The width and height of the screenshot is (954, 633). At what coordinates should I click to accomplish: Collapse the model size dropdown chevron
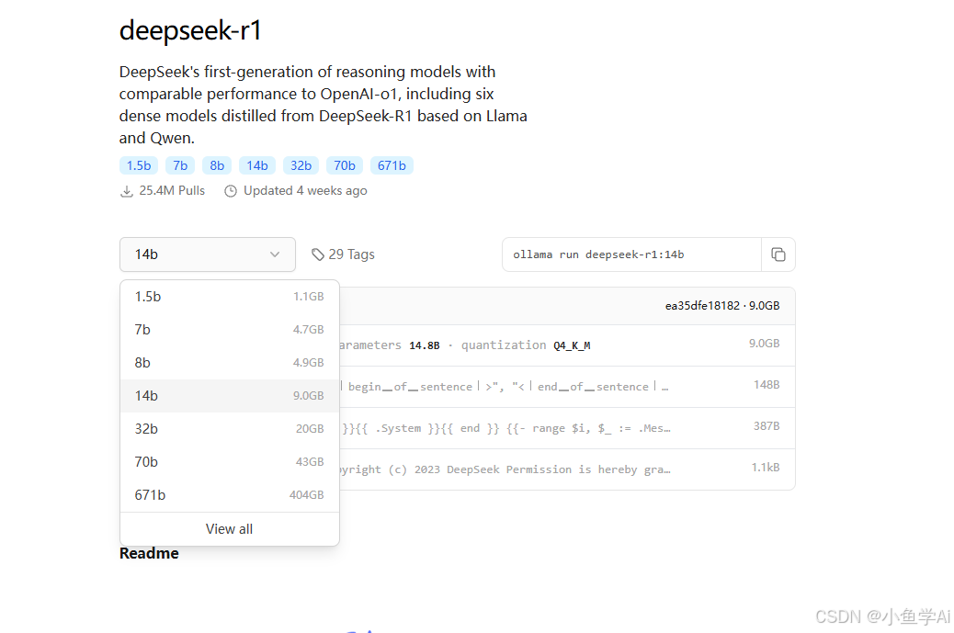point(274,254)
